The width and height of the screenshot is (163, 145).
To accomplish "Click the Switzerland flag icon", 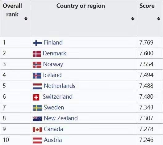I will click(x=36, y=97).
